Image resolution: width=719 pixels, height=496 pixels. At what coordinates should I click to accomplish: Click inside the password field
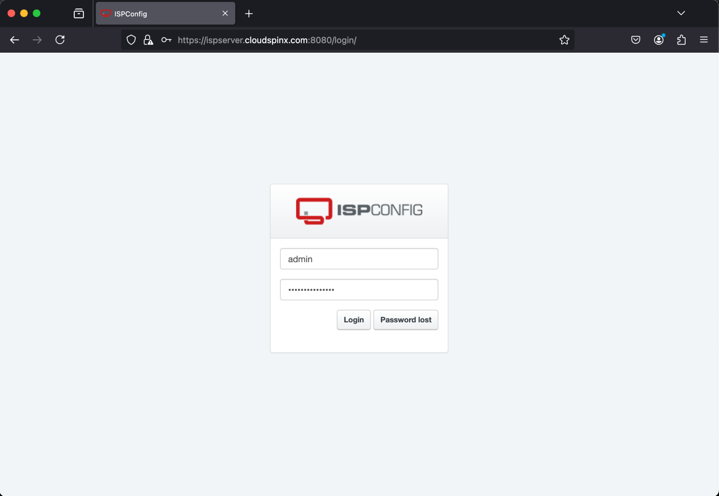(x=359, y=289)
